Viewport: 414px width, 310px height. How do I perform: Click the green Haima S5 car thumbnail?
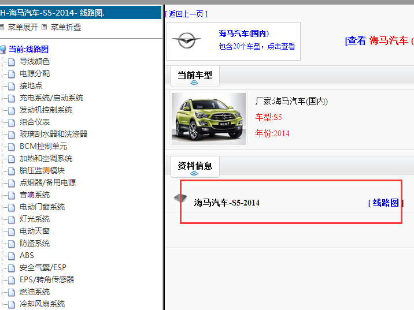(x=209, y=118)
